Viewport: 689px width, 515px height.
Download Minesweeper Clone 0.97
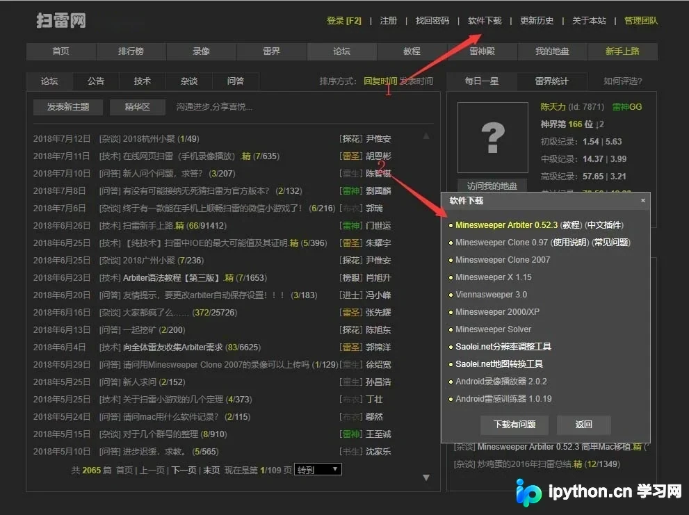point(501,243)
